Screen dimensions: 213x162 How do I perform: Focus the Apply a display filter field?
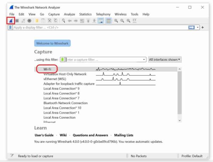100,28
